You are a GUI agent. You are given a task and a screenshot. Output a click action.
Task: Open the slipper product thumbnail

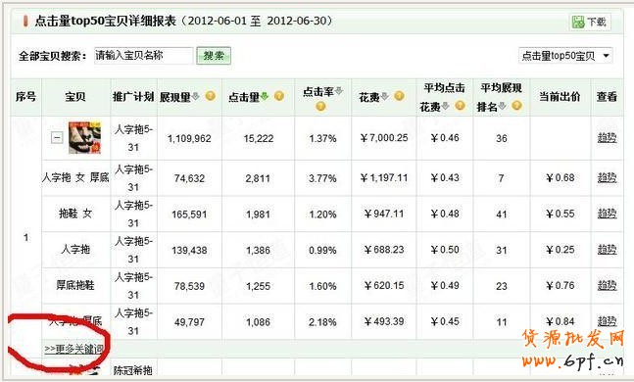click(84, 138)
